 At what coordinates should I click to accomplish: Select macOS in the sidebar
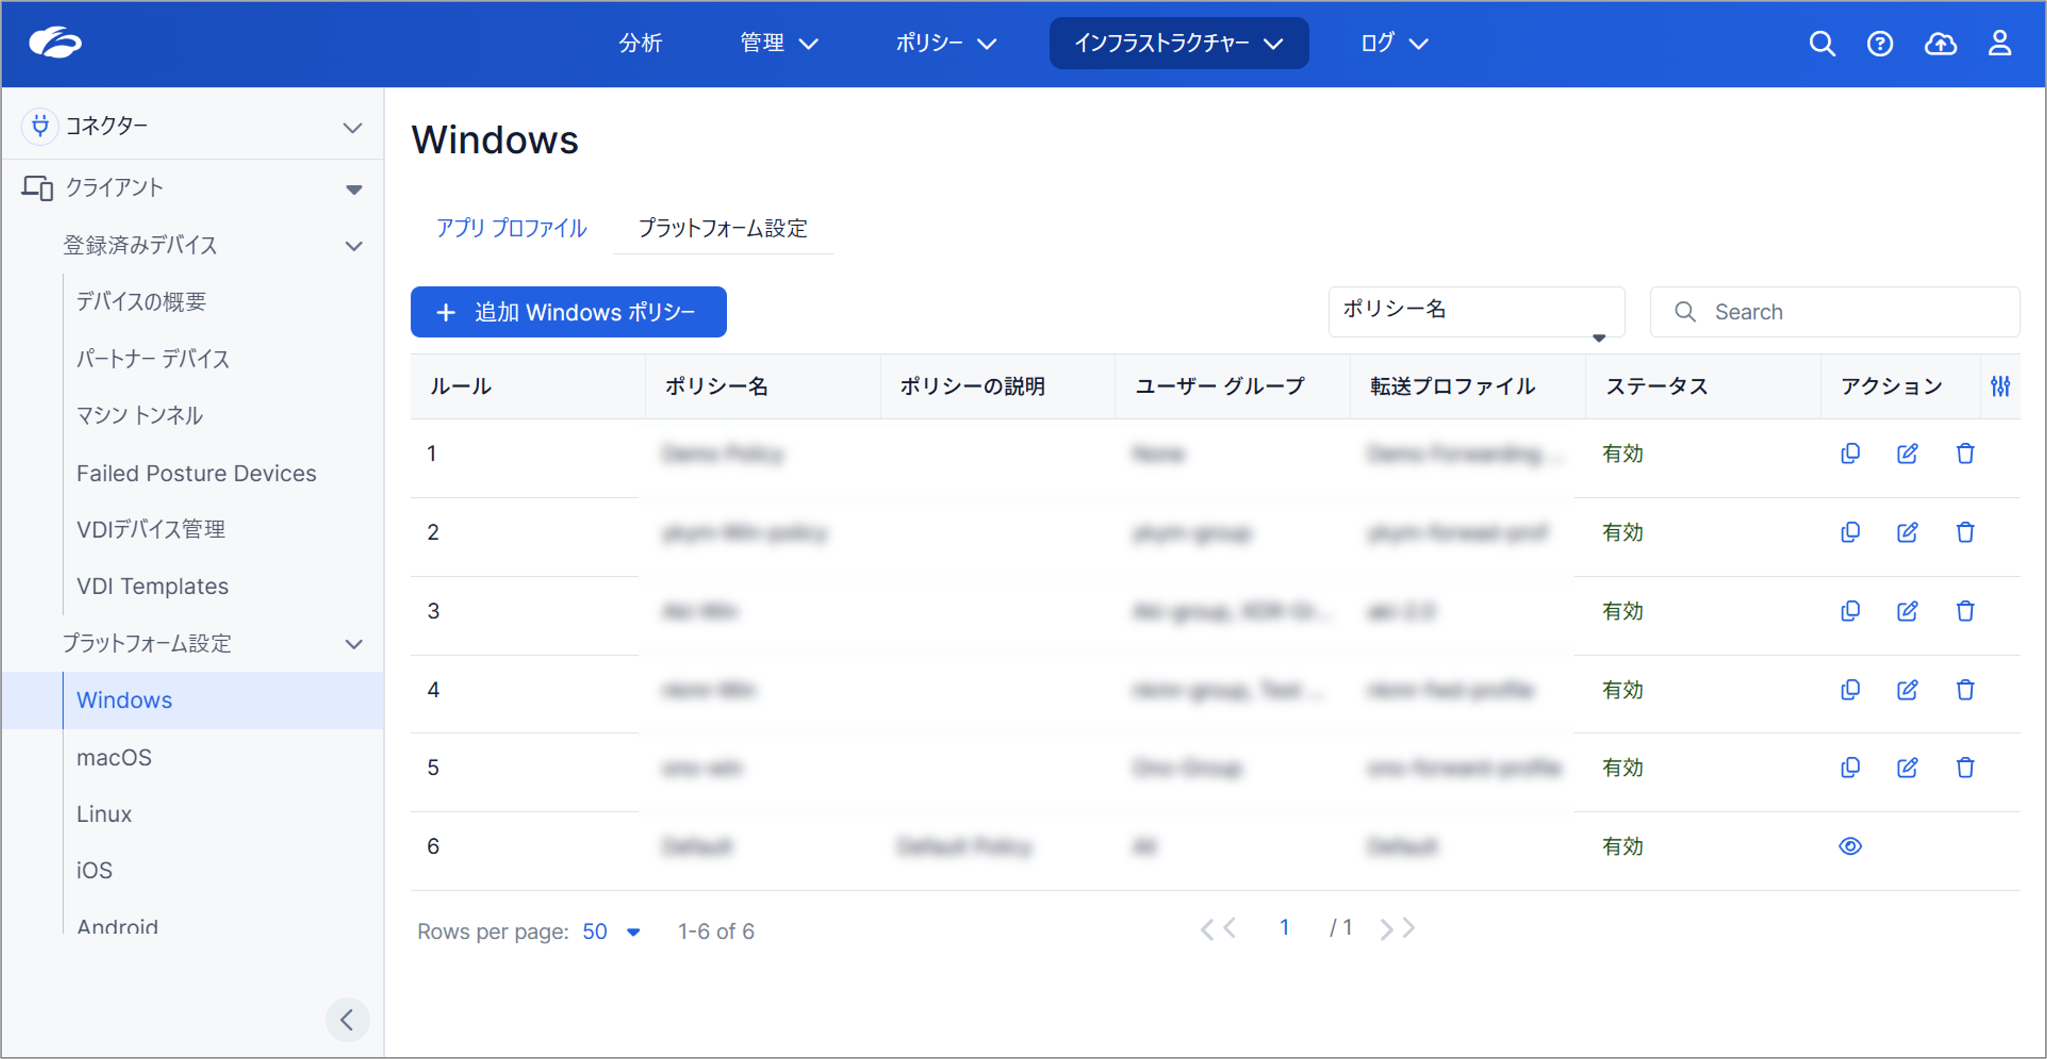(114, 756)
